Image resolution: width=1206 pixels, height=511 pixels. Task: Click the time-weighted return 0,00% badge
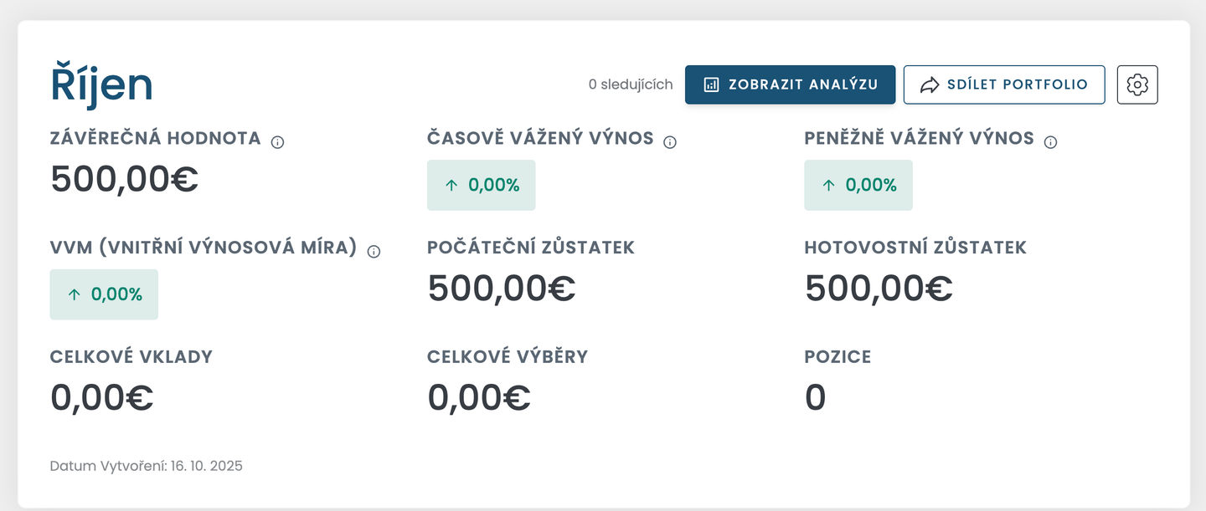(482, 185)
